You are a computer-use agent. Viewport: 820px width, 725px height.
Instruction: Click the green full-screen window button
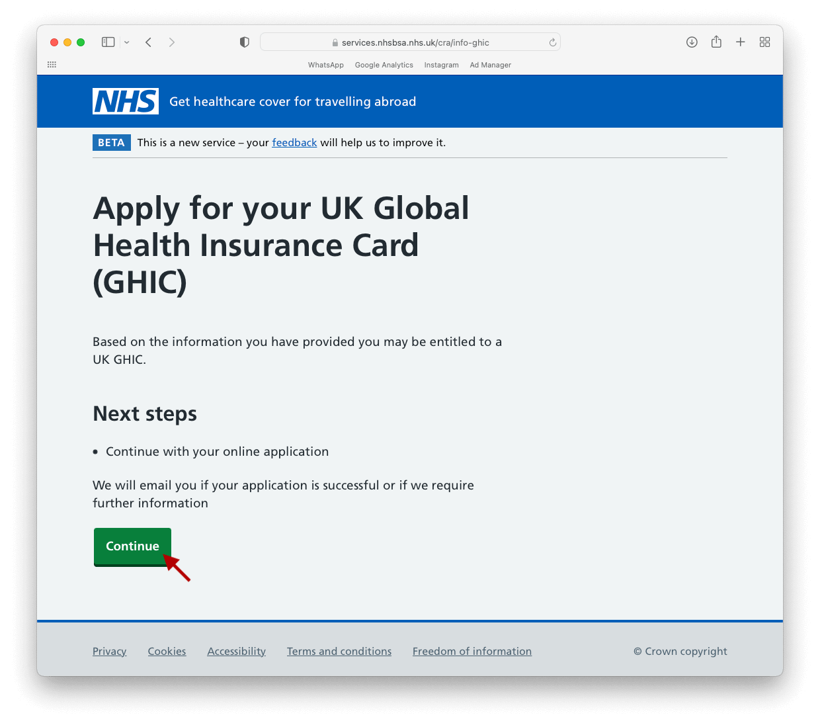pyautogui.click(x=81, y=42)
